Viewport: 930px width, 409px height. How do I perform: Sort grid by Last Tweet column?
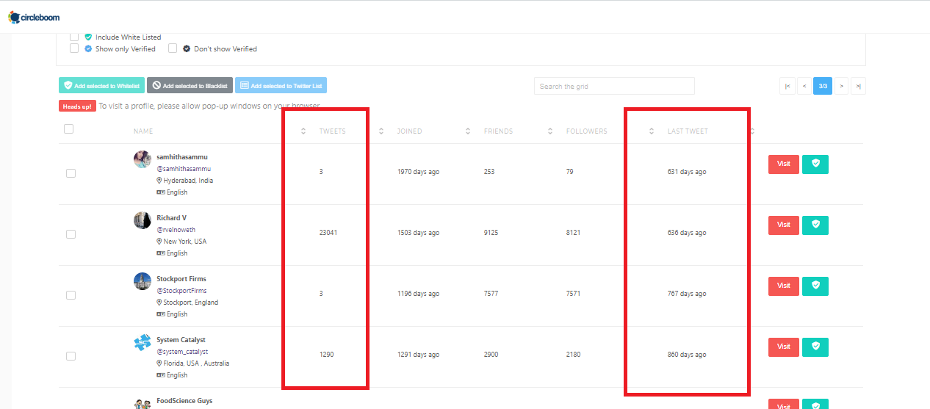tap(688, 131)
